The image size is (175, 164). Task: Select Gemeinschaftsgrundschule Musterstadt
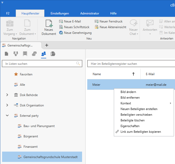[x=42, y=157]
